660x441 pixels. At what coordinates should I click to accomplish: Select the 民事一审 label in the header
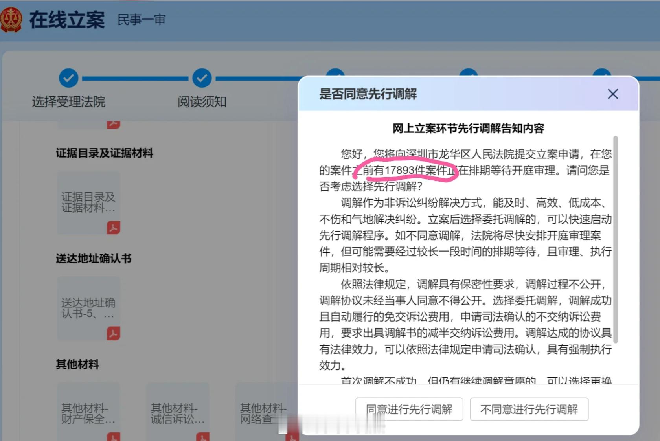coord(141,20)
